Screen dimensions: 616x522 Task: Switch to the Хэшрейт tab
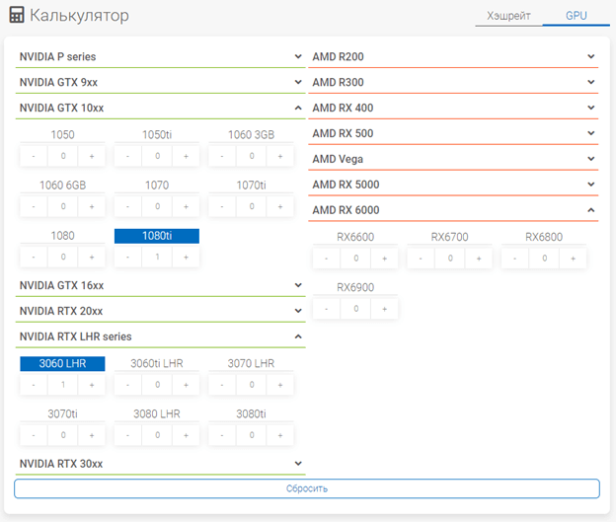tap(508, 16)
